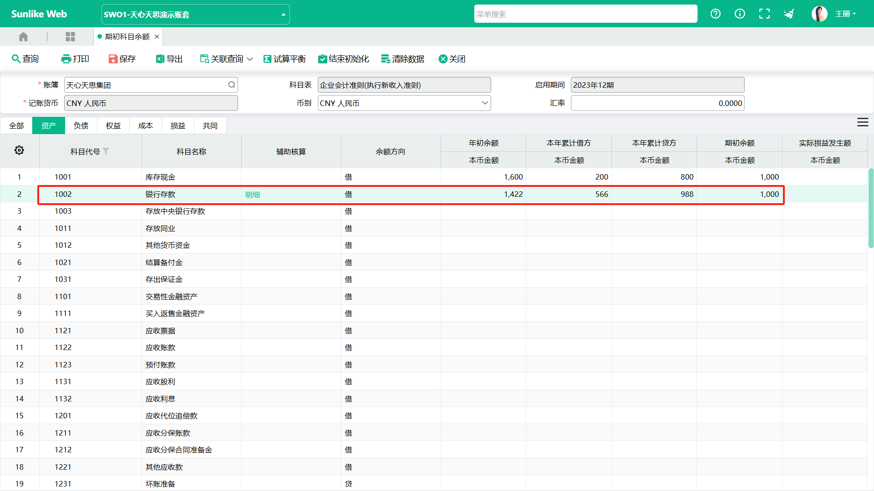
Task: Select the 资产 tab
Action: pos(49,125)
